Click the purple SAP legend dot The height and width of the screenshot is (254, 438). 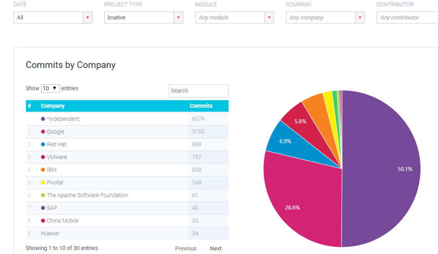(43, 208)
